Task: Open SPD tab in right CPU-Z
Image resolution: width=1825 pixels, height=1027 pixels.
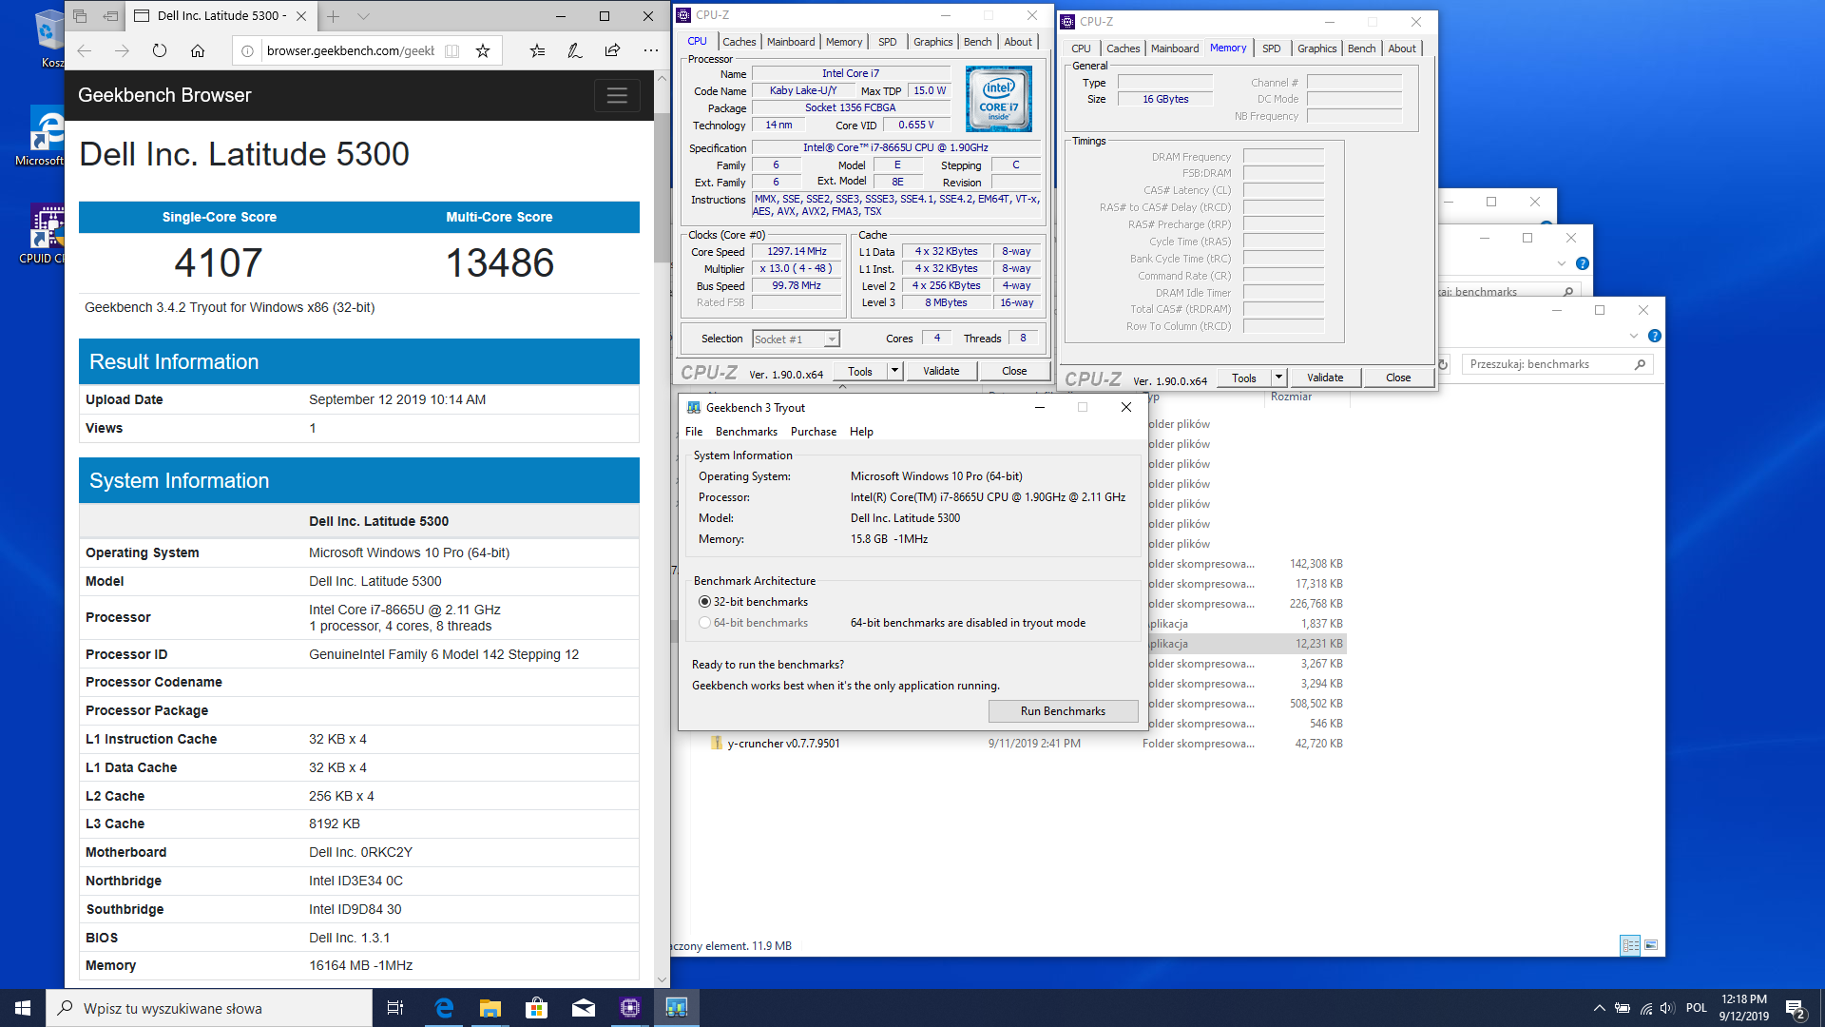Action: tap(1271, 48)
